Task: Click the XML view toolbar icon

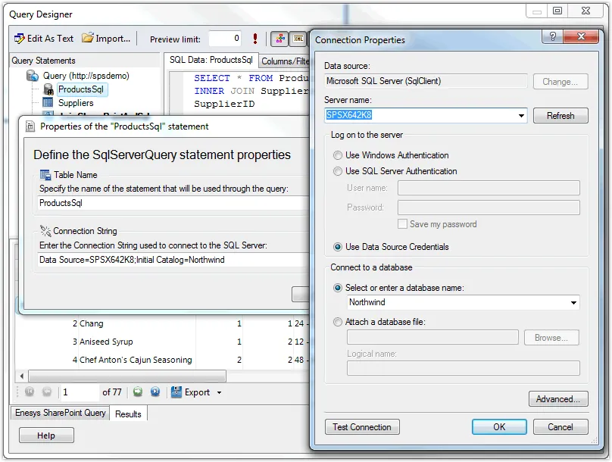Action: (x=298, y=39)
